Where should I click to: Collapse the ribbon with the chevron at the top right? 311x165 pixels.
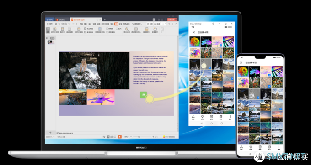[176, 24]
